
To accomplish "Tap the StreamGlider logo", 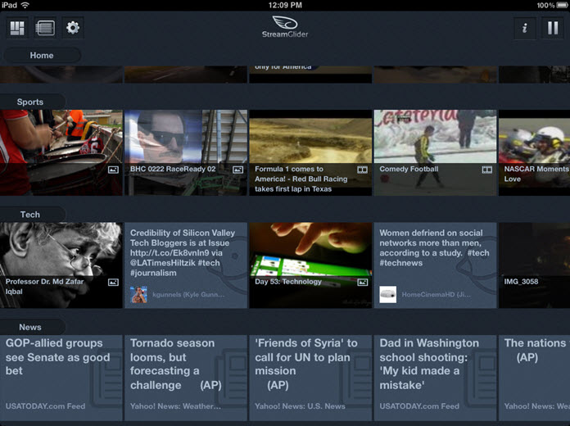I will point(285,27).
